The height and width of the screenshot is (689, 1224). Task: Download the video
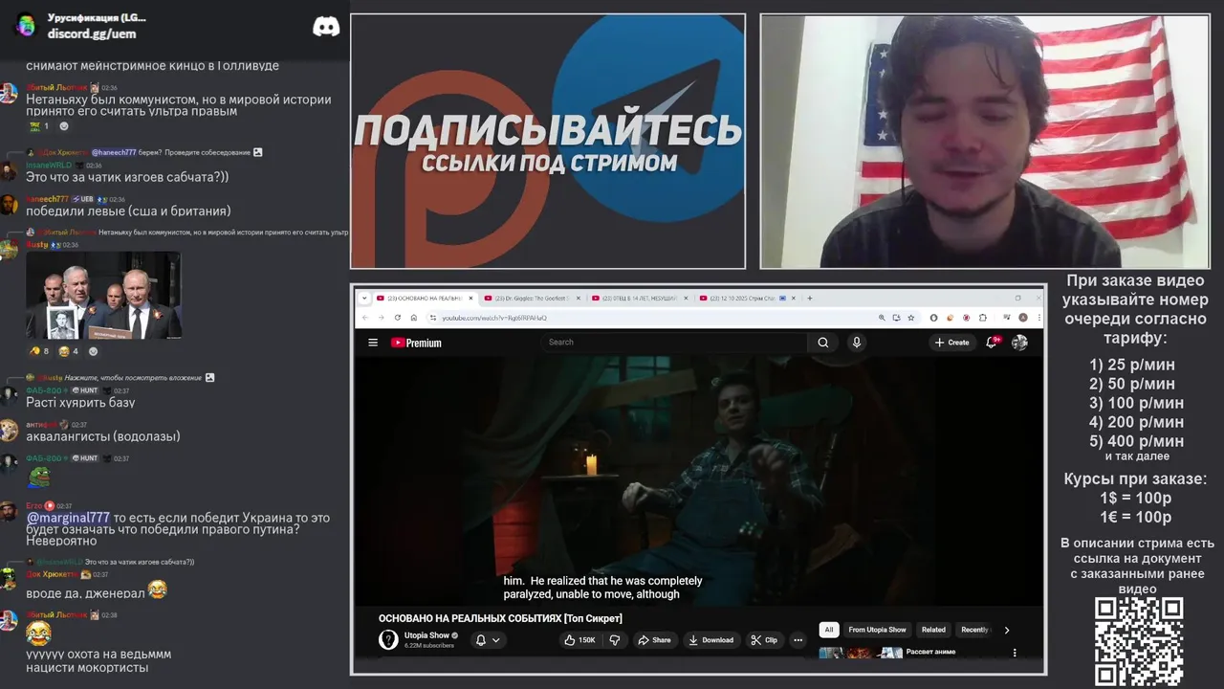711,640
